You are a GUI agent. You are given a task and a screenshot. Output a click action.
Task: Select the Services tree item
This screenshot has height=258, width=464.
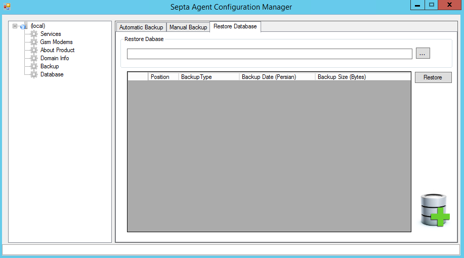coord(51,34)
